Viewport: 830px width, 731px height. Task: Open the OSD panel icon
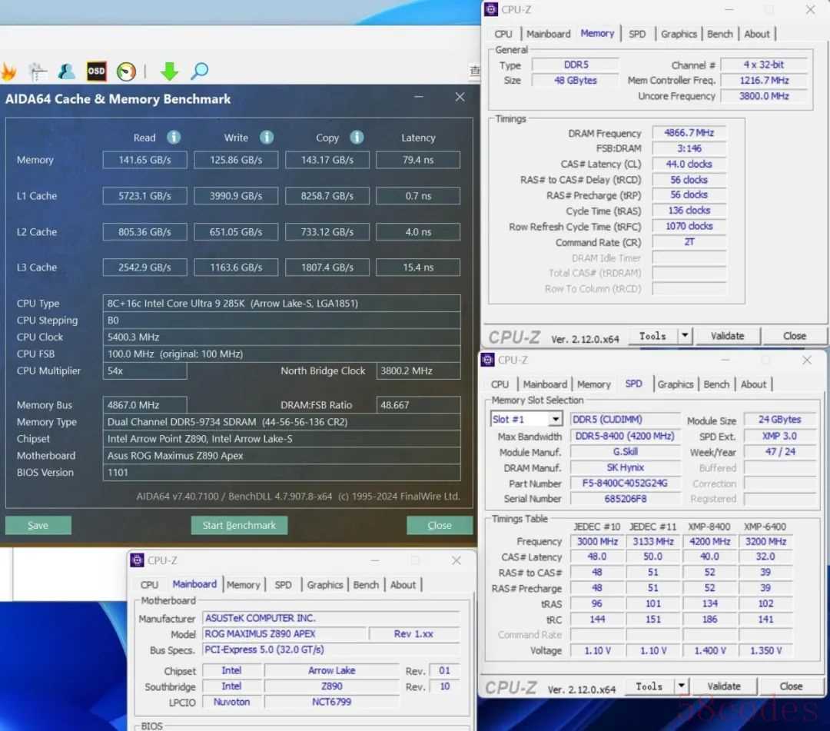(96, 71)
